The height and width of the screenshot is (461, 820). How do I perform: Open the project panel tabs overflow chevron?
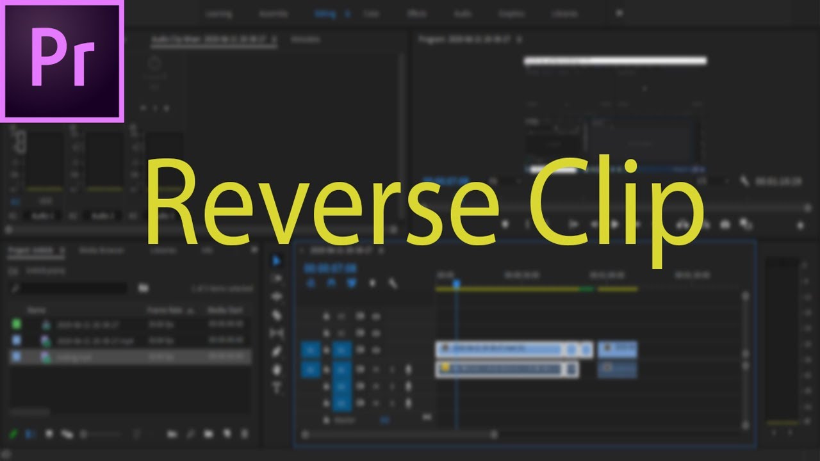pos(254,250)
